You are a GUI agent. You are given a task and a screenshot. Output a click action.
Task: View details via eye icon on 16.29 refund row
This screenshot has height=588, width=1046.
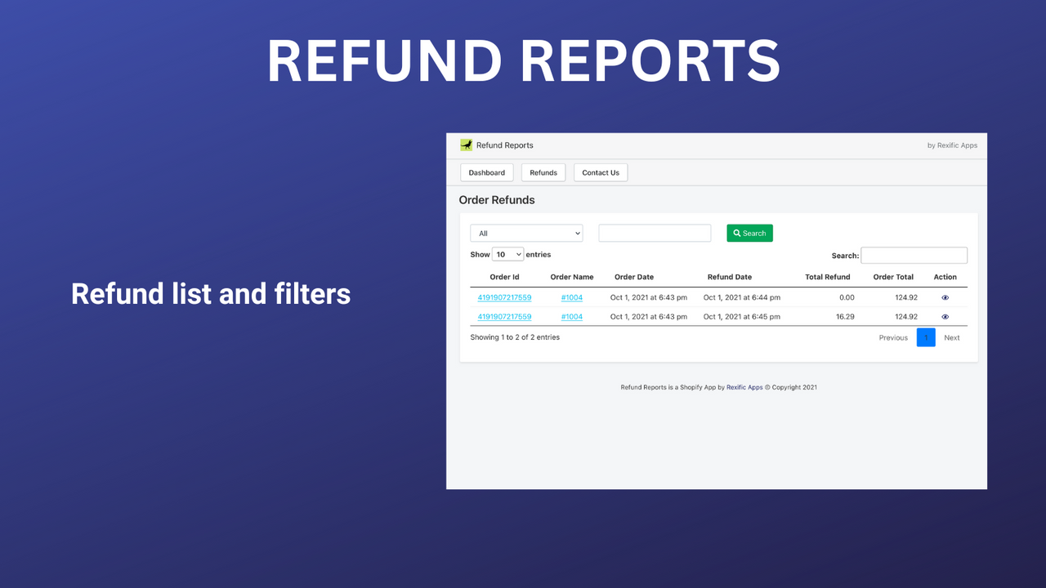tap(945, 317)
